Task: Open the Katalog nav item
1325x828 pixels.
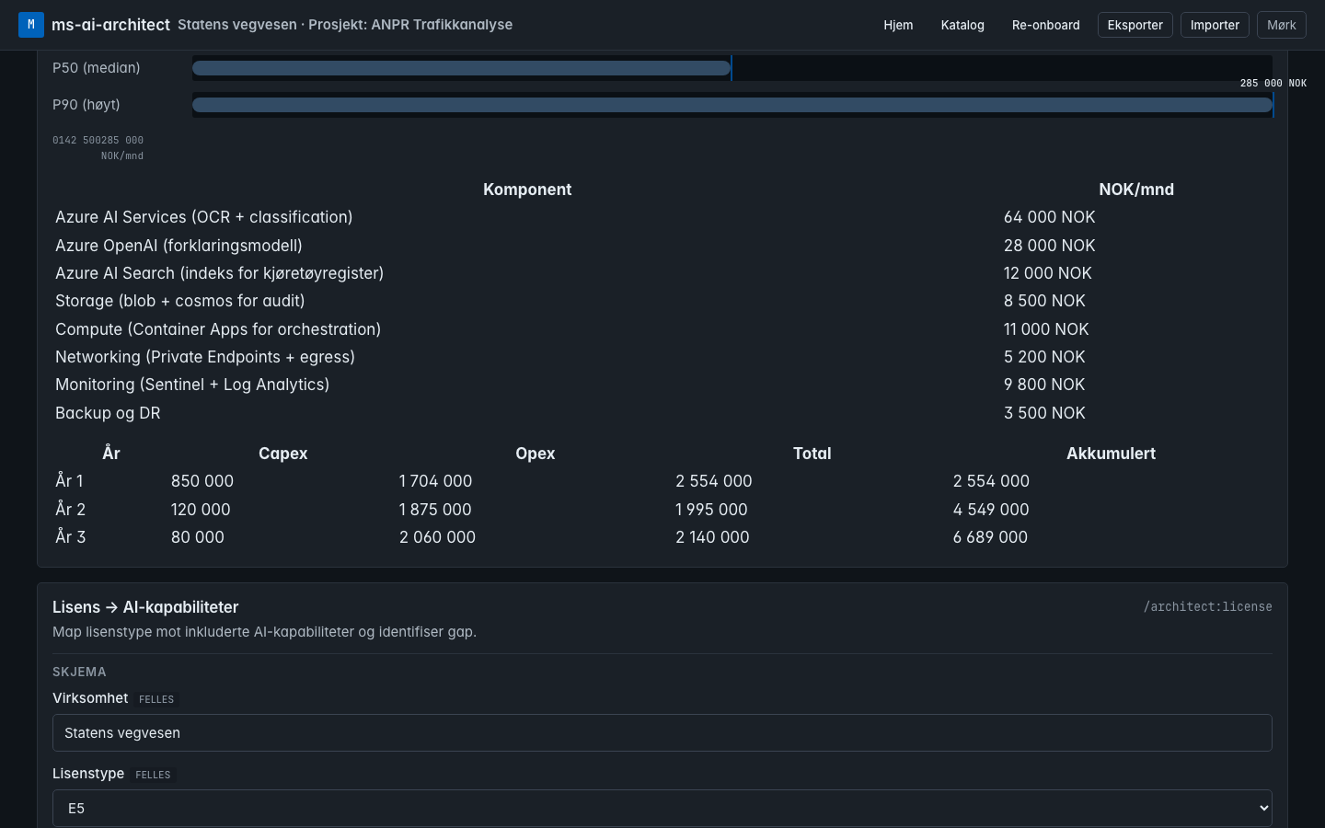Action: [x=962, y=25]
